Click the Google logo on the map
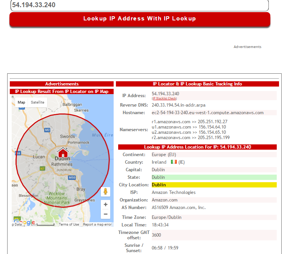296x254 pixels. click(24, 222)
